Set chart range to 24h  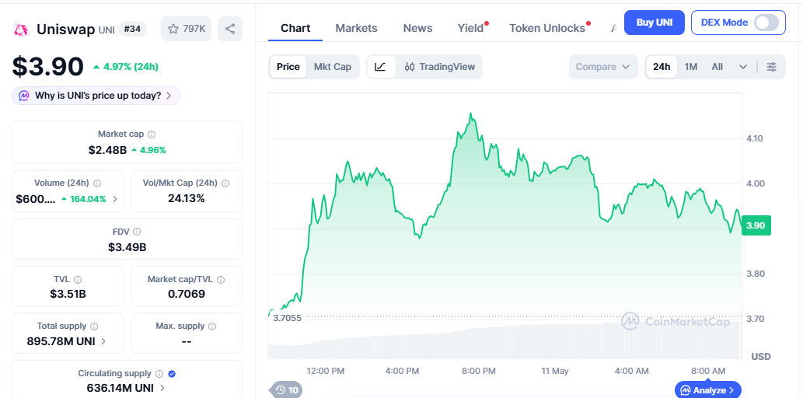click(x=662, y=67)
